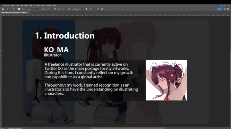Expand the Flow slider dropdown arrow
231x129 pixels.
pos(66,9)
